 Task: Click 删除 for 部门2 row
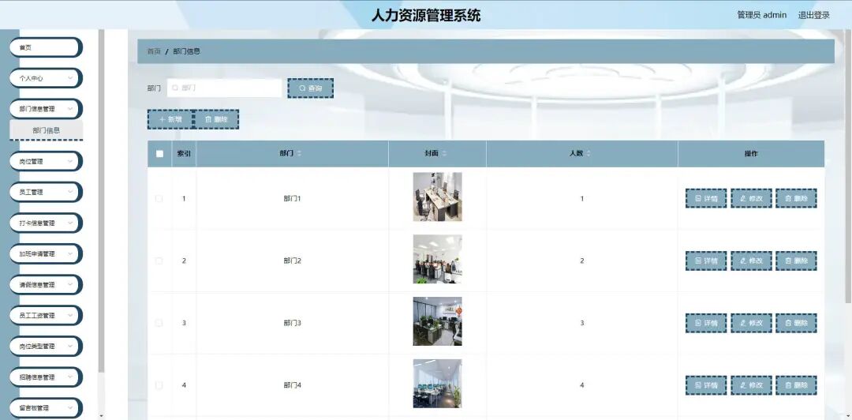[x=796, y=261]
